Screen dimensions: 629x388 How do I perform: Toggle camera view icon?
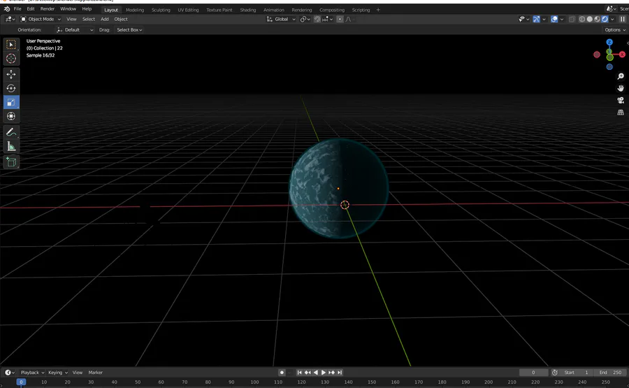point(621,100)
